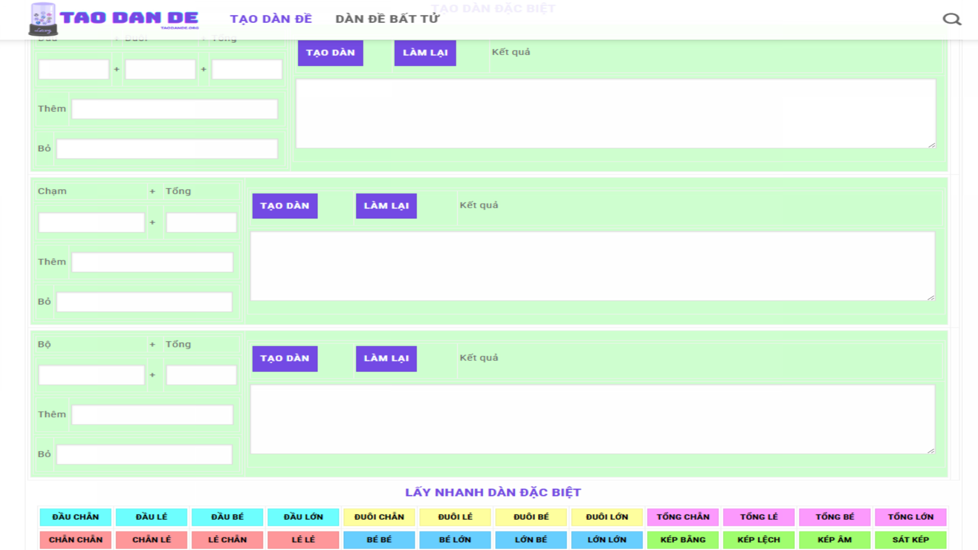Focus the Bộ input field
The image size is (978, 550).
(x=92, y=375)
